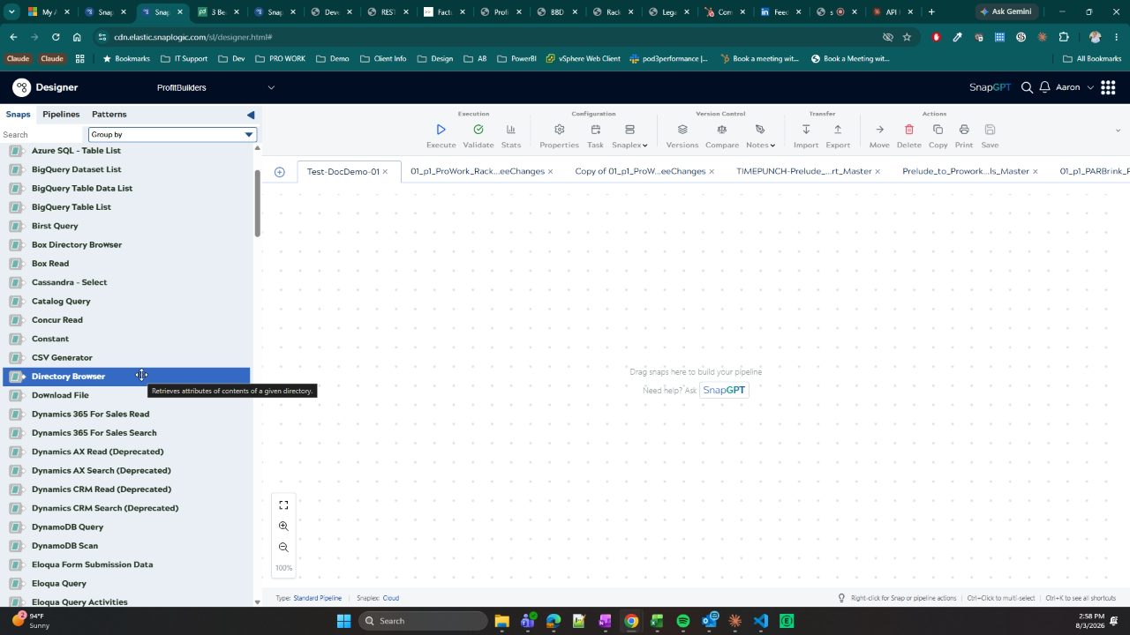Open Spotify from the taskbar
This screenshot has width=1130, height=635.
point(683,621)
